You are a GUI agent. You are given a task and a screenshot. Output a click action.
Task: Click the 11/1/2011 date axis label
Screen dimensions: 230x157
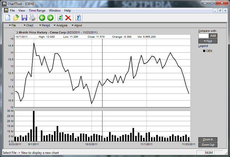(146, 144)
